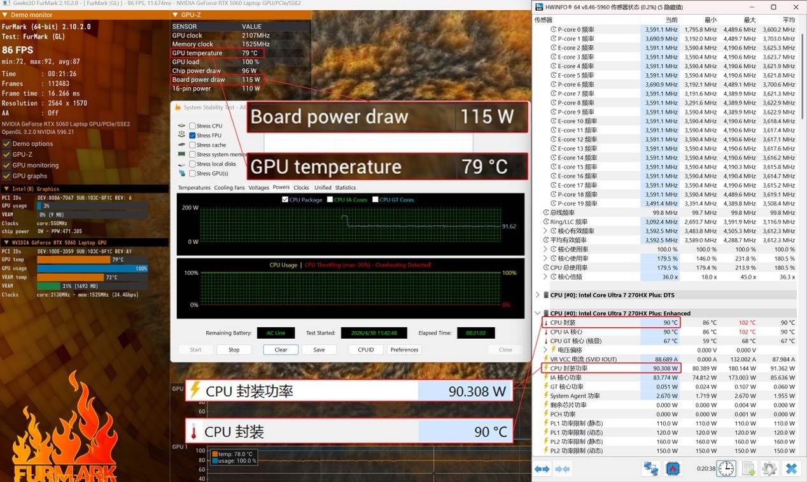Collapse FurMark GPU-Z panel triangle
The height and width of the screenshot is (482, 807).
[x=176, y=15]
